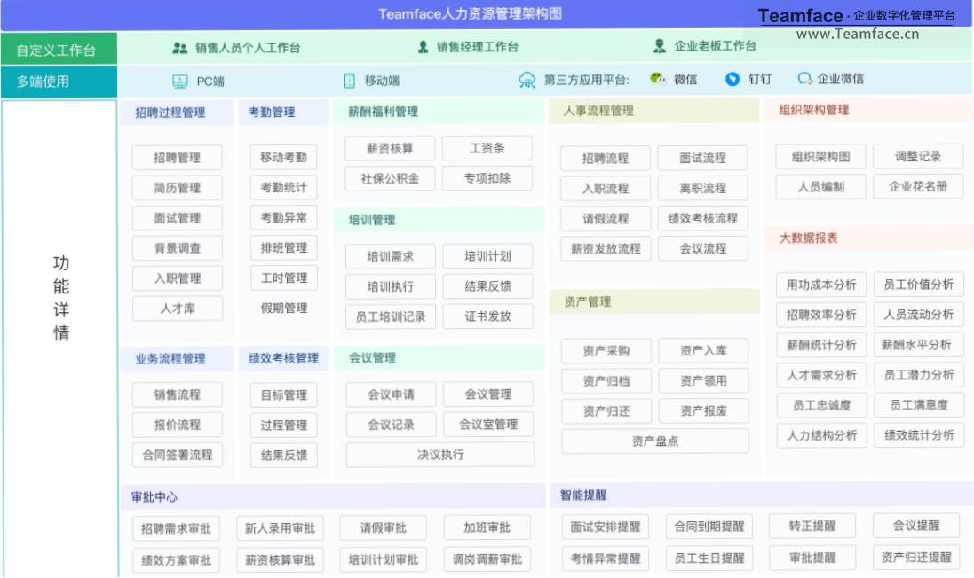Open the 招聘过程管理 section header
This screenshot has height=578, width=974.
pos(177,113)
